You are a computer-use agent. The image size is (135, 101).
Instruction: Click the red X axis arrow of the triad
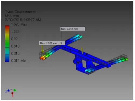12,93
